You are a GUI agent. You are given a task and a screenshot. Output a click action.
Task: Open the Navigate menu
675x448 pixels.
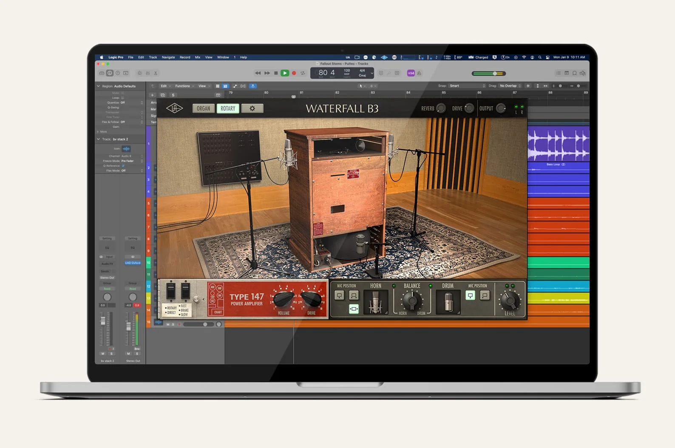(x=168, y=57)
